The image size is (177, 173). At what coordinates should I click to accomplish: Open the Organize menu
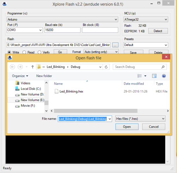20,76
